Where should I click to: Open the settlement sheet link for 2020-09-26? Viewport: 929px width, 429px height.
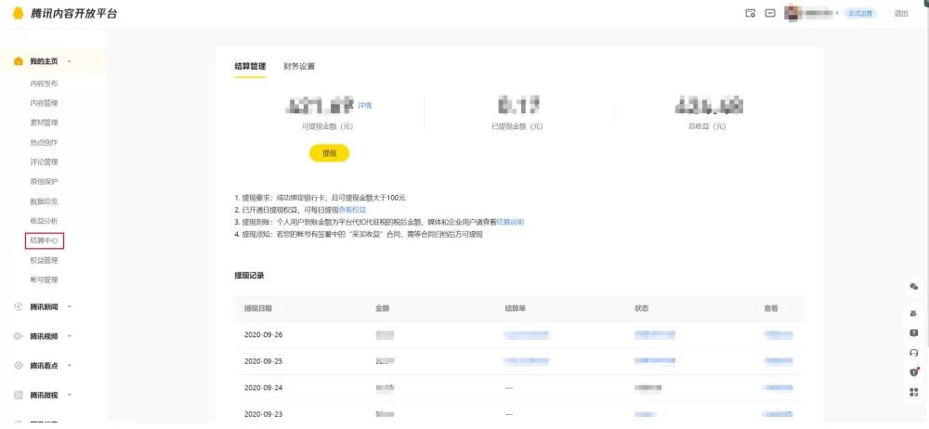pyautogui.click(x=527, y=335)
